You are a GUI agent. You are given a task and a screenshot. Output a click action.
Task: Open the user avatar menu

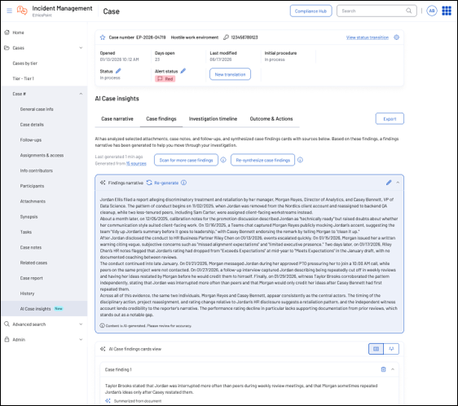[432, 11]
